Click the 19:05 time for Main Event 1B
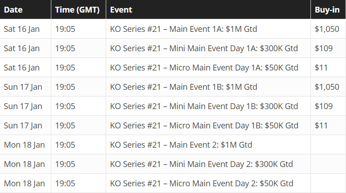The width and height of the screenshot is (346, 193). pyautogui.click(x=65, y=87)
